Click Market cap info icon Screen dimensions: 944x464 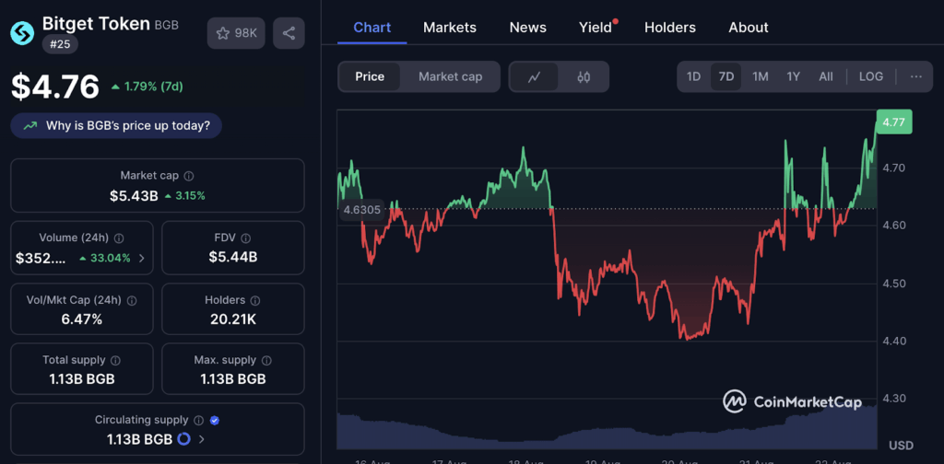coord(189,175)
